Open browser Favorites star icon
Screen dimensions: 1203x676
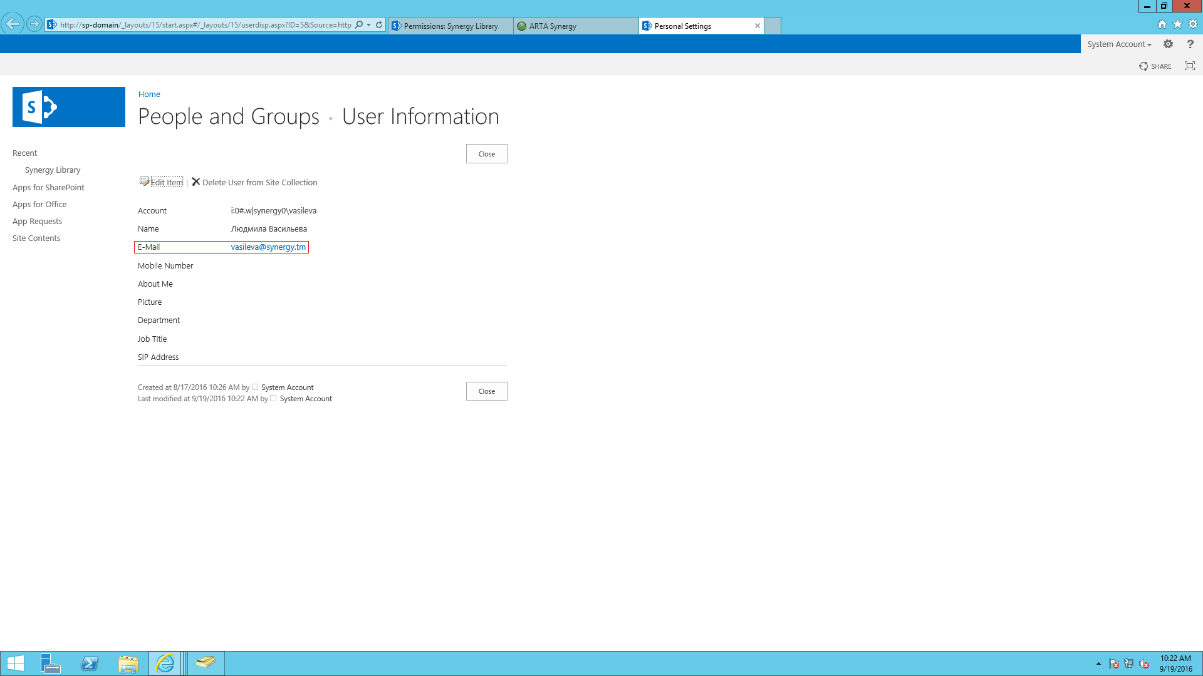click(1177, 24)
